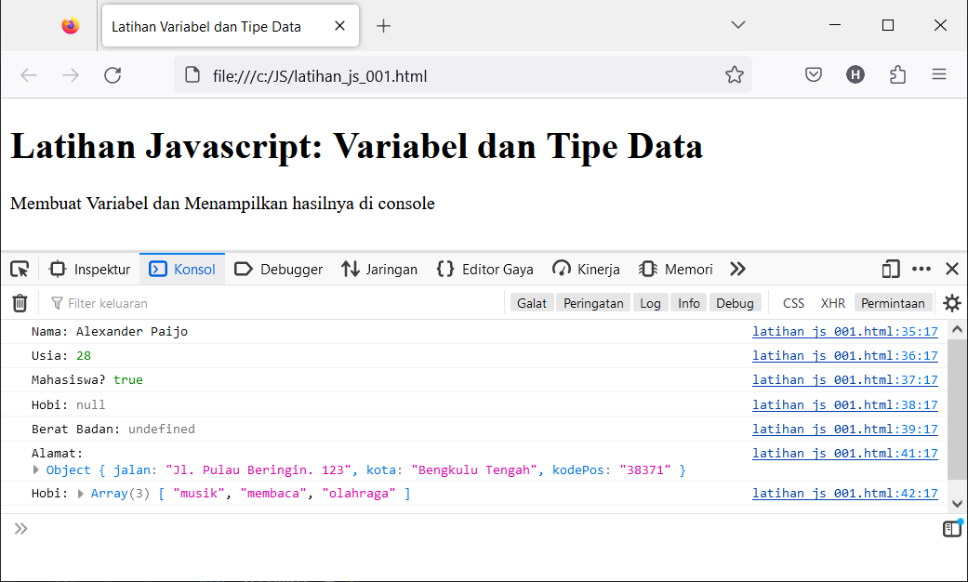Open source link latihan_js_001.html:41:17
This screenshot has width=968, height=582.
(844, 453)
